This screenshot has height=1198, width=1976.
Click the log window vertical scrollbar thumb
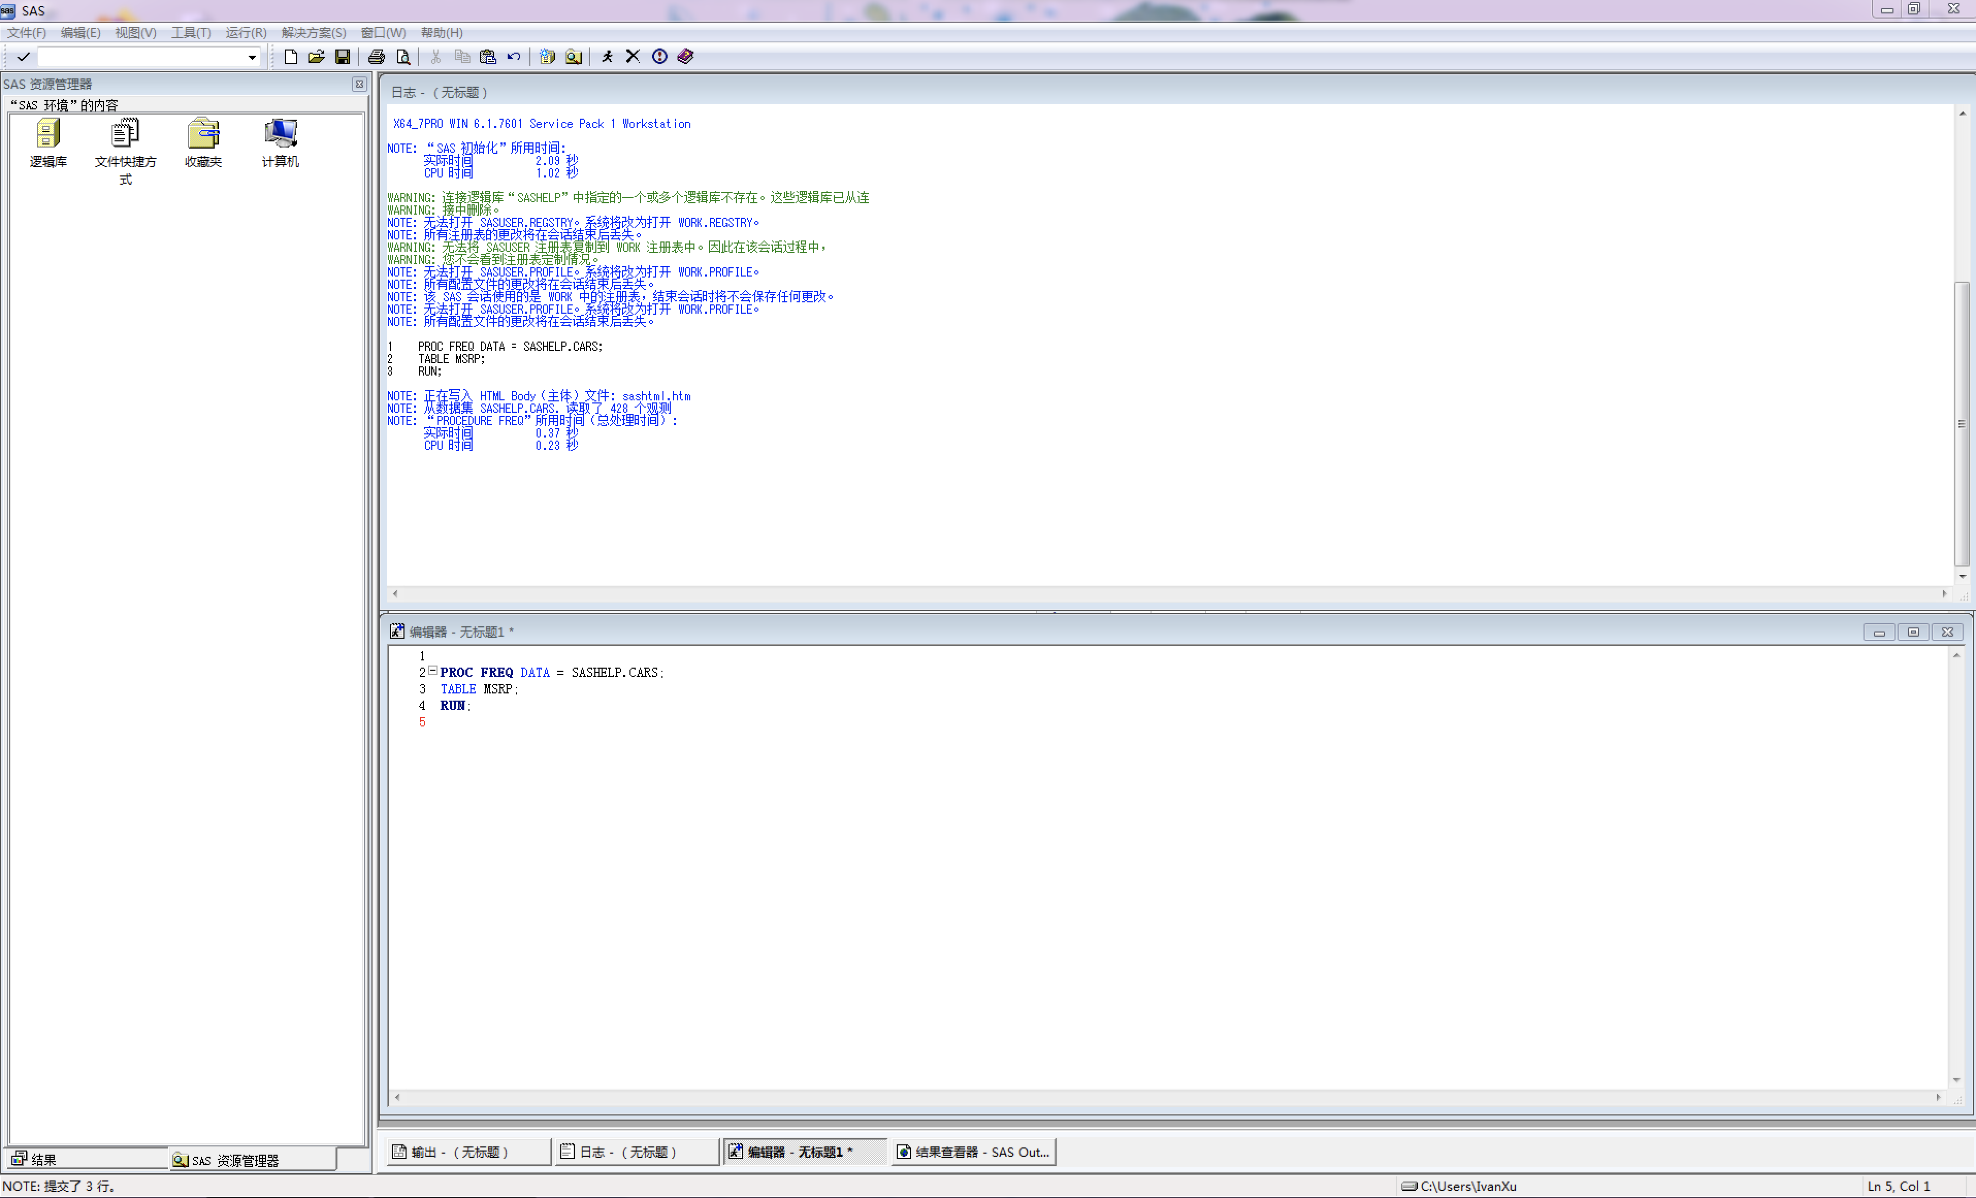(x=1962, y=424)
